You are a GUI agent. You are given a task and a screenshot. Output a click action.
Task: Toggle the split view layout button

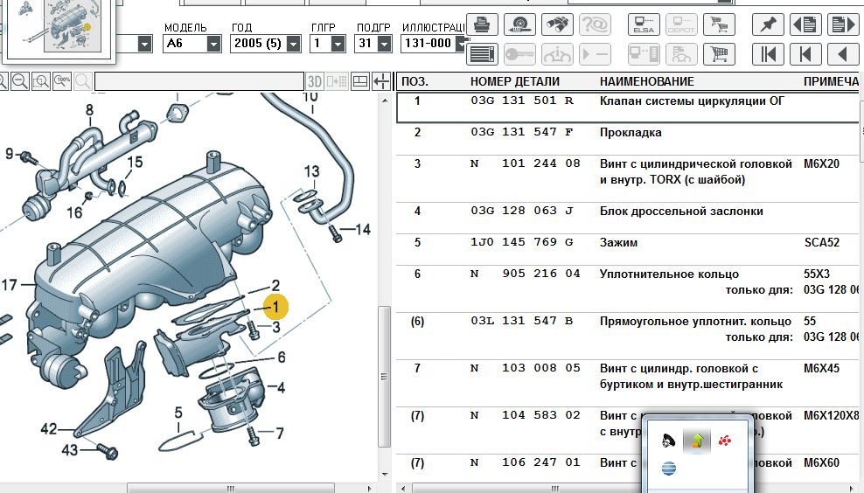(x=359, y=81)
